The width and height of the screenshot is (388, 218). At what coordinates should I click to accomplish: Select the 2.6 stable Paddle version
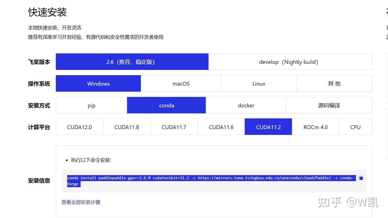pyautogui.click(x=132, y=62)
